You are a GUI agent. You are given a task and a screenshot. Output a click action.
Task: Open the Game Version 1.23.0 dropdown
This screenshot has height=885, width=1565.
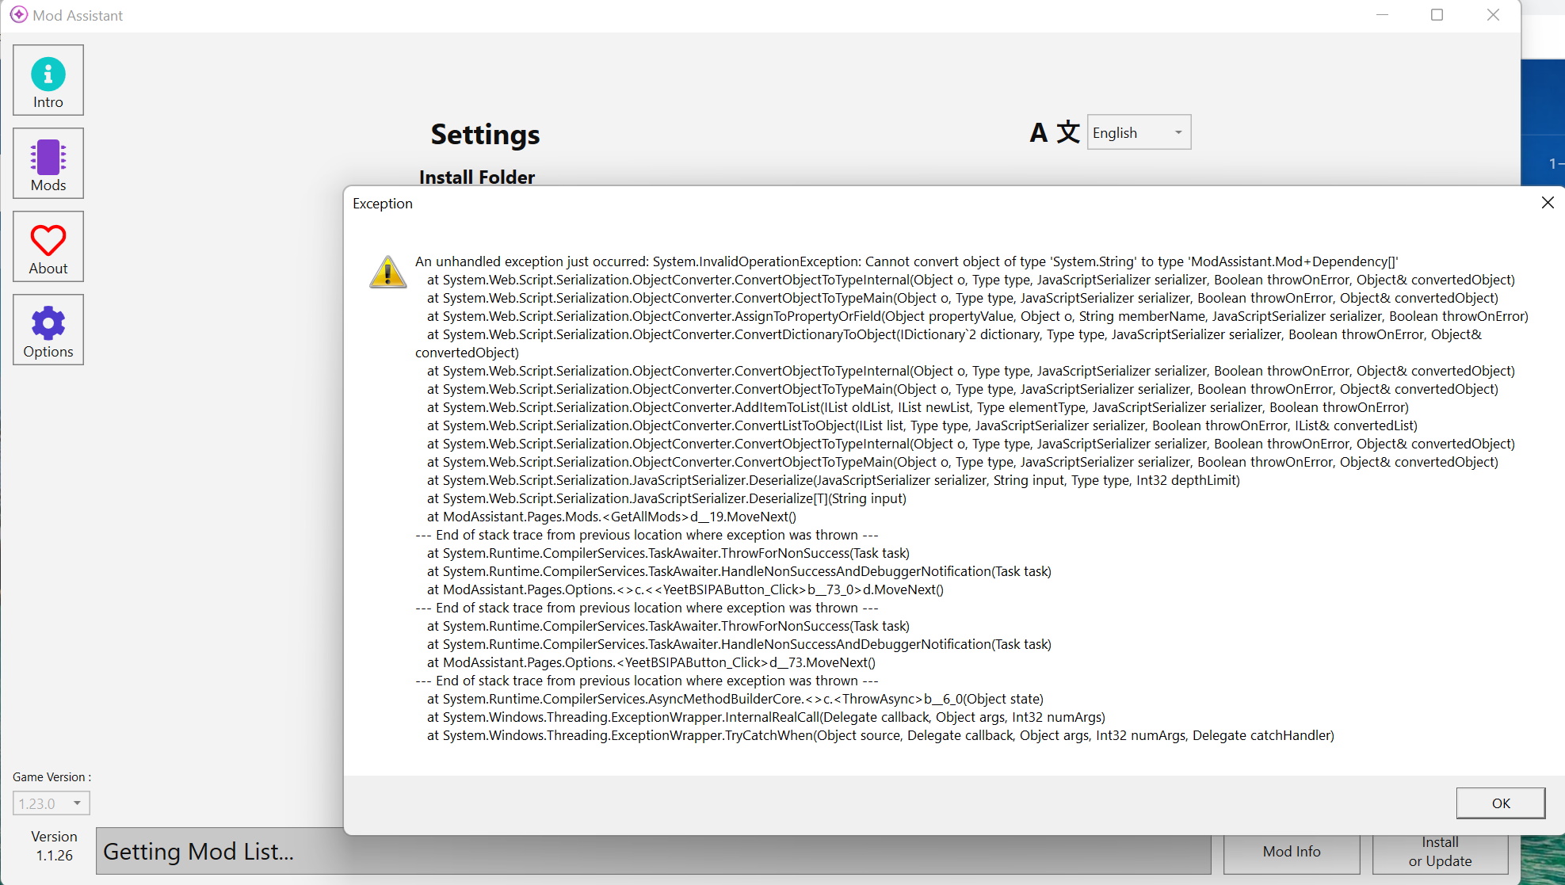(x=52, y=803)
